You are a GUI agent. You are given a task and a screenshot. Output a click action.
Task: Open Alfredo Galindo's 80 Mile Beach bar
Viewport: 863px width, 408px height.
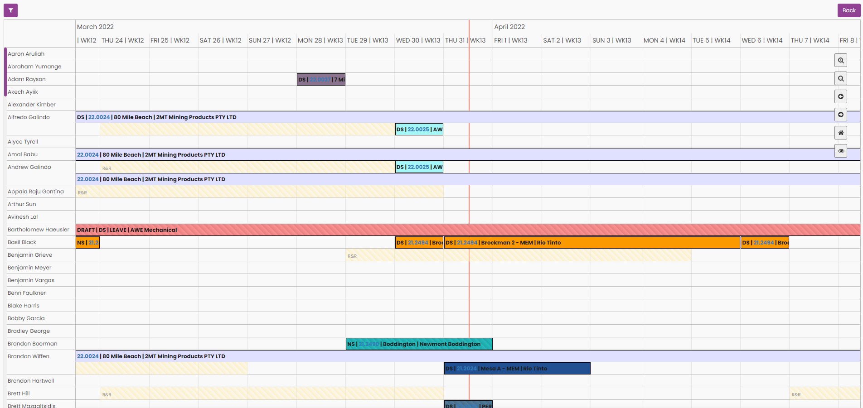[468, 117]
